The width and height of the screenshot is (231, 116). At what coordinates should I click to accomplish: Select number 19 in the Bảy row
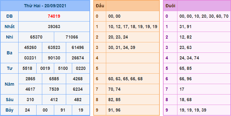point(81,110)
